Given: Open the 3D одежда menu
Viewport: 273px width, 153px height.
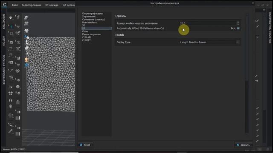Looking at the screenshot, I should (x=52, y=5).
